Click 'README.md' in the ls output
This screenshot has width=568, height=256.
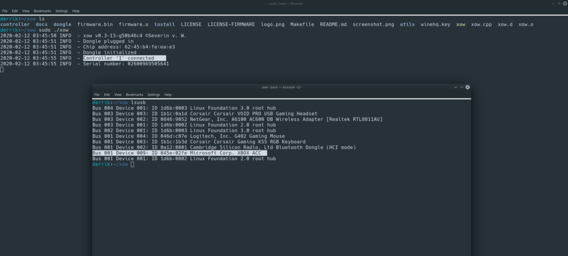tap(334, 24)
